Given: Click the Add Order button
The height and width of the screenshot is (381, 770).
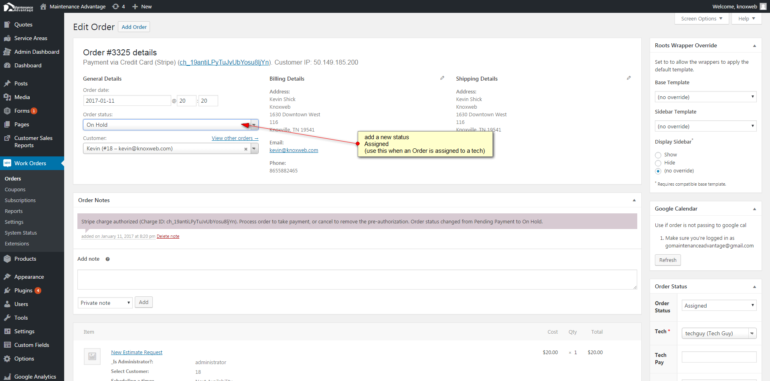Looking at the screenshot, I should point(134,27).
